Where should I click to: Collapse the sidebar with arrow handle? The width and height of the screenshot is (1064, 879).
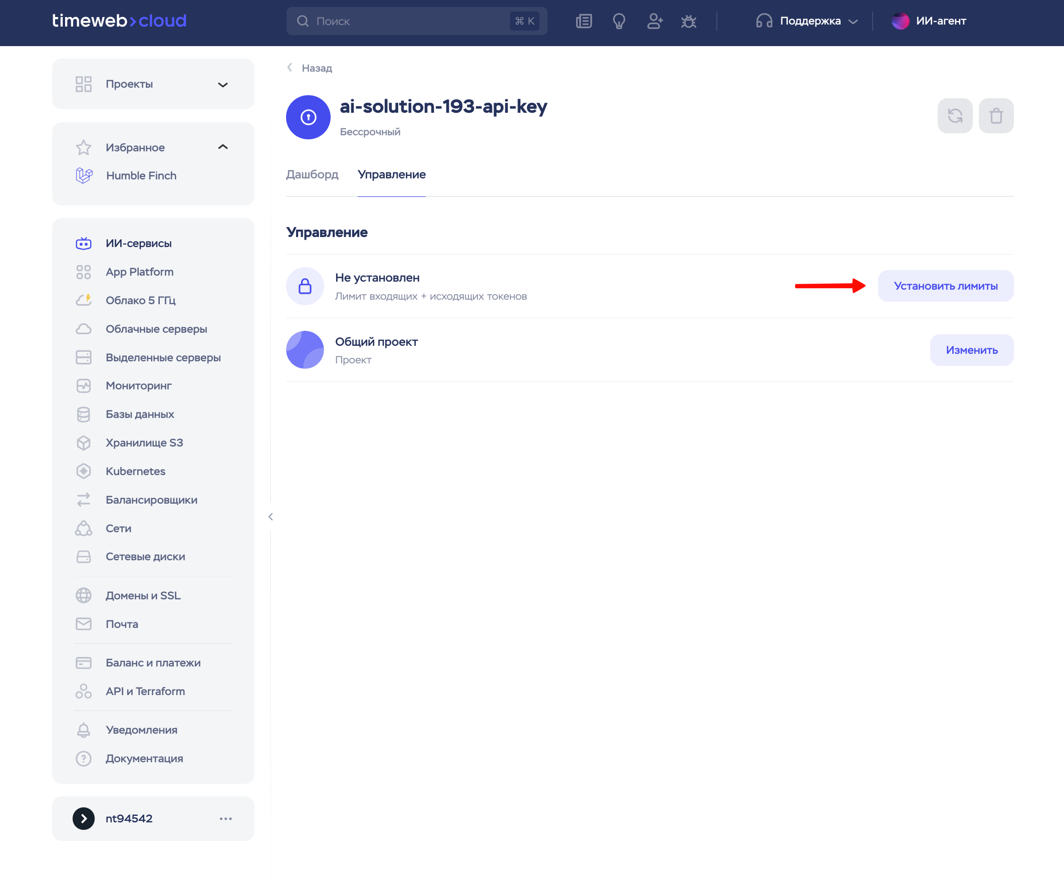pyautogui.click(x=271, y=517)
